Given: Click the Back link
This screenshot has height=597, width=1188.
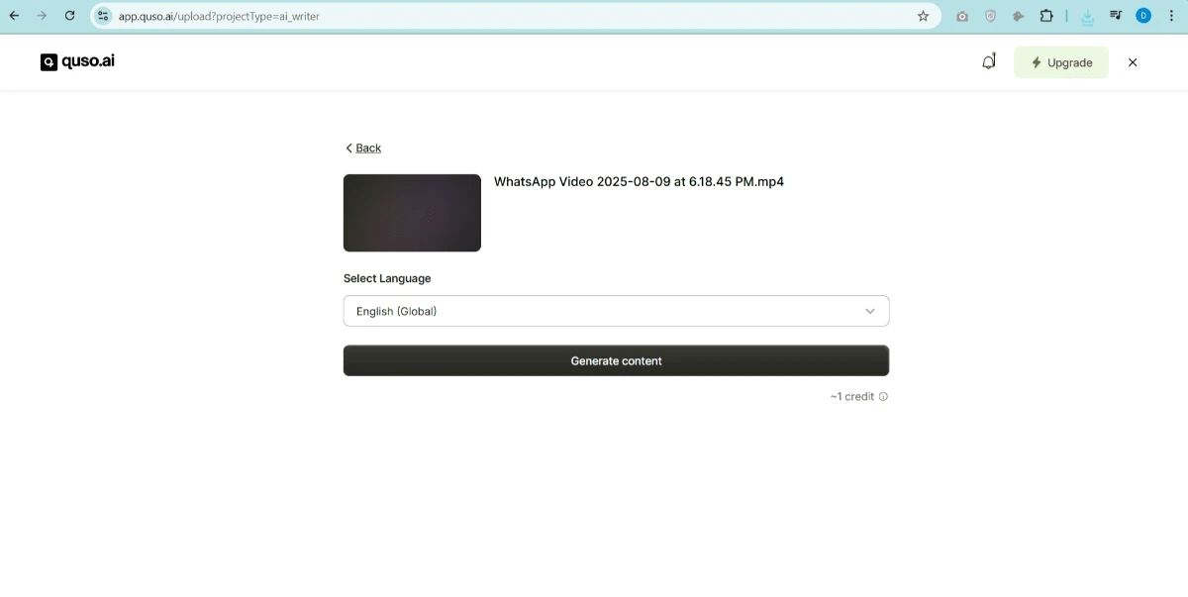Looking at the screenshot, I should (x=362, y=147).
